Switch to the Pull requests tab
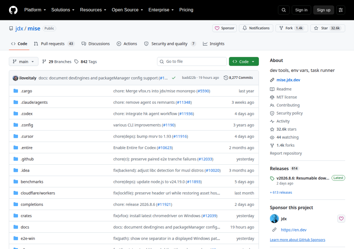 tap(54, 44)
